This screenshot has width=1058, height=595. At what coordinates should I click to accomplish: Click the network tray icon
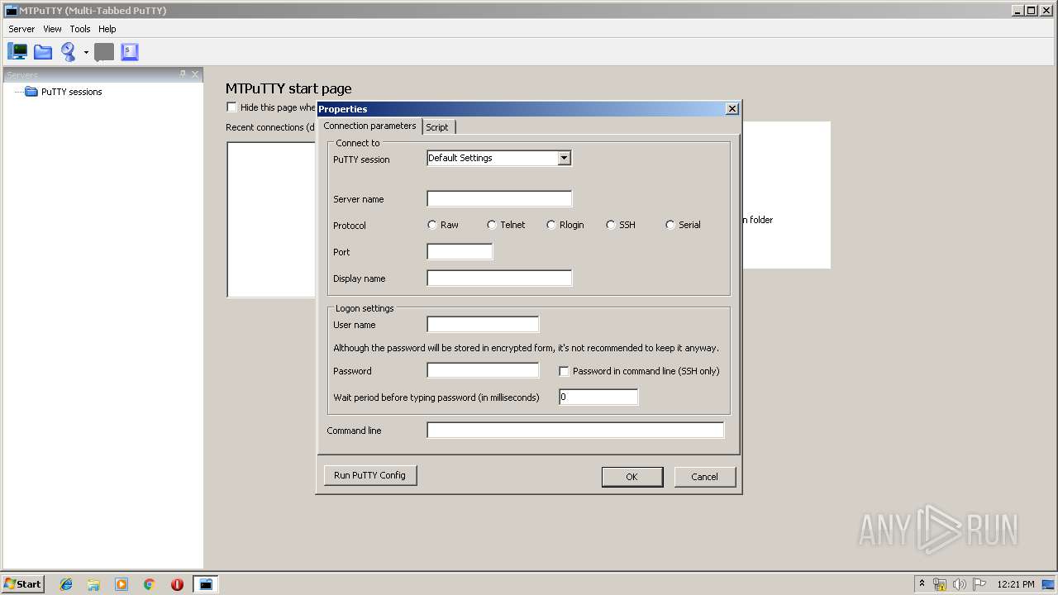(940, 584)
